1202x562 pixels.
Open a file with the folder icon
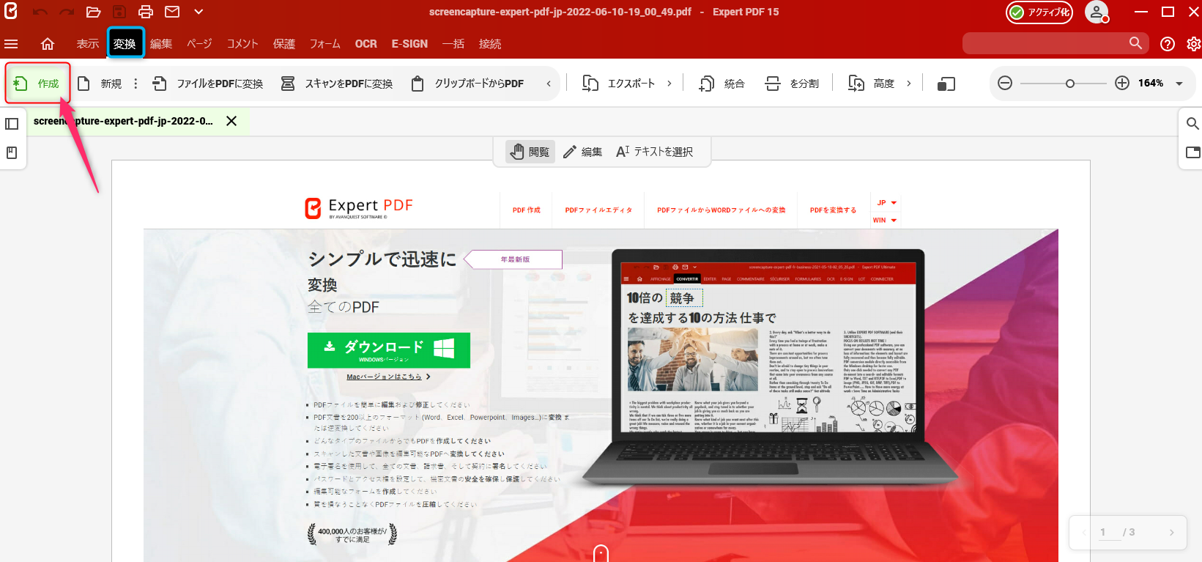coord(93,12)
